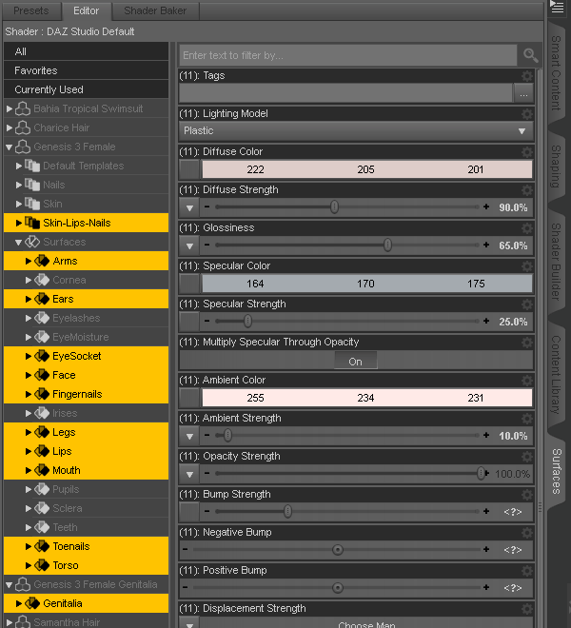The image size is (571, 628).
Task: Click the Face surface icon
Action: click(42, 375)
